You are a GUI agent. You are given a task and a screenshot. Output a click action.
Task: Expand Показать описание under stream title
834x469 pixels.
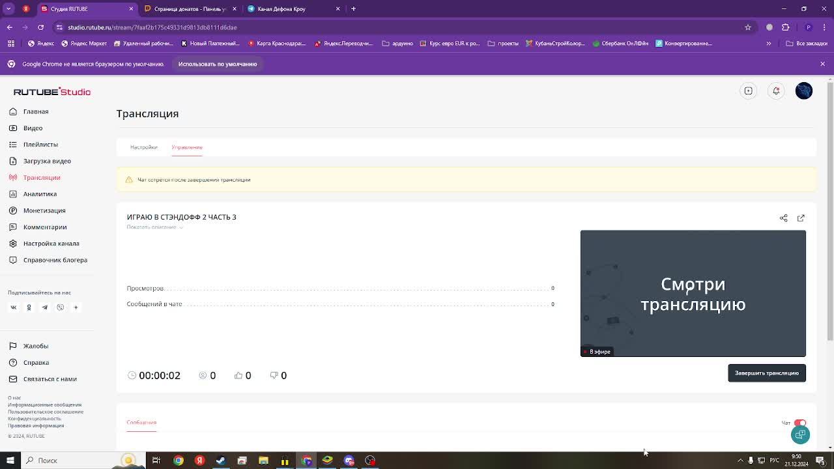coord(154,227)
